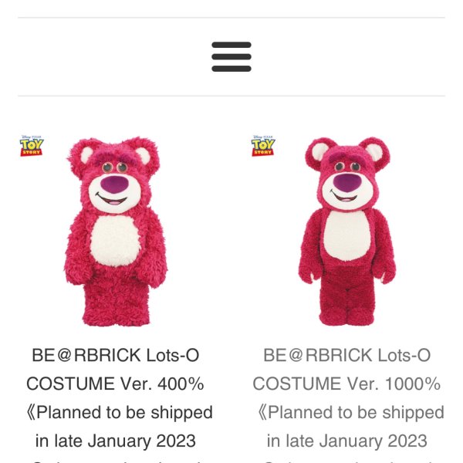Screen dimensions: 463x463
Task: Open the 1000% Lots-O bear image
Action: pos(347,231)
